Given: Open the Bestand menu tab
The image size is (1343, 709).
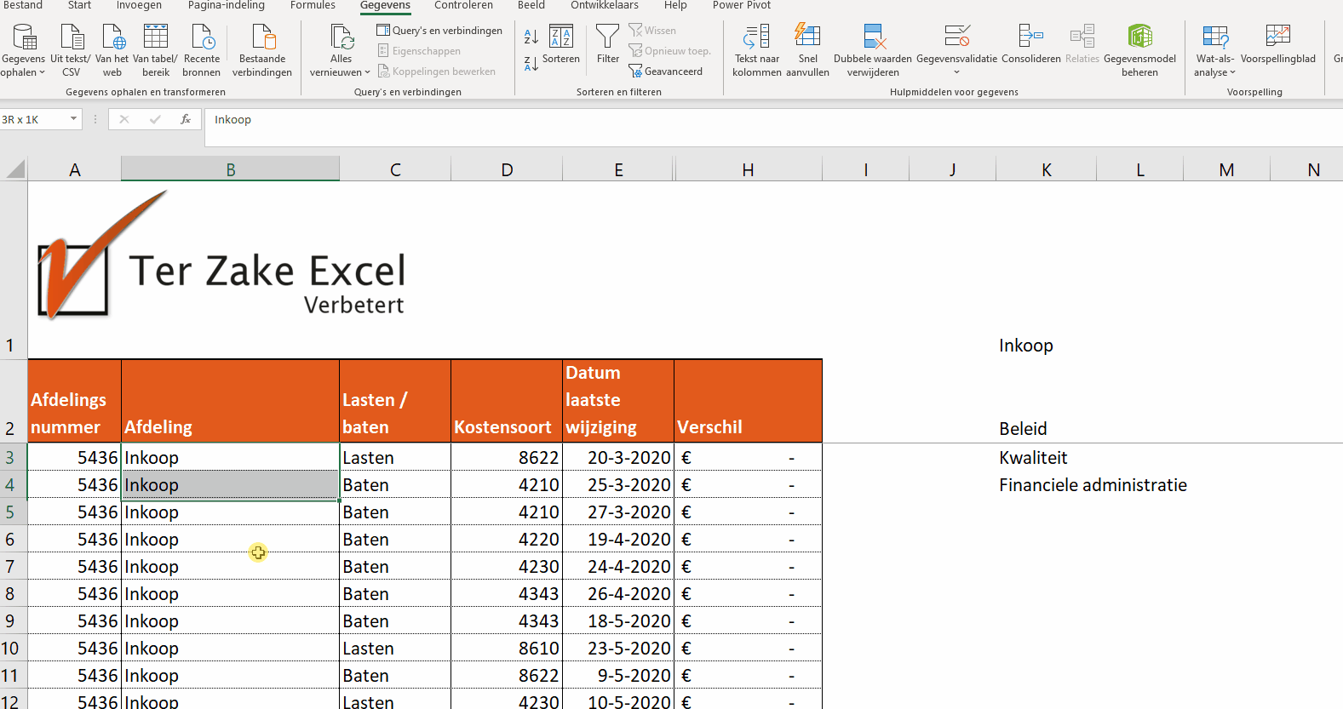Looking at the screenshot, I should 23,5.
